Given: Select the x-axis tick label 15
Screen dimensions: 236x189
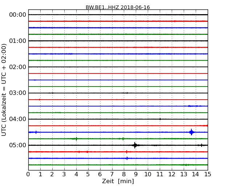Looking at the screenshot, I should click(x=208, y=174).
